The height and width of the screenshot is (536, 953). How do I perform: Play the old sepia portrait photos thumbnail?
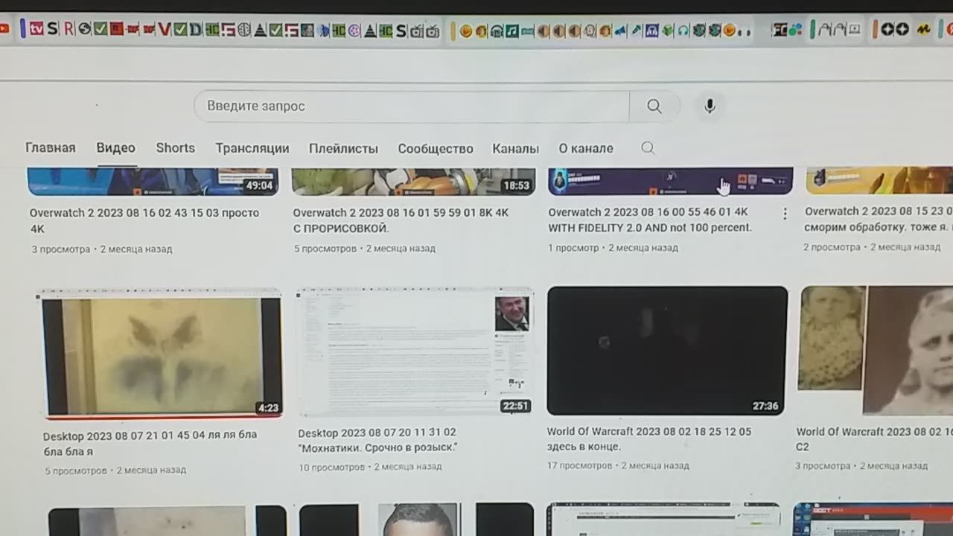coord(876,351)
